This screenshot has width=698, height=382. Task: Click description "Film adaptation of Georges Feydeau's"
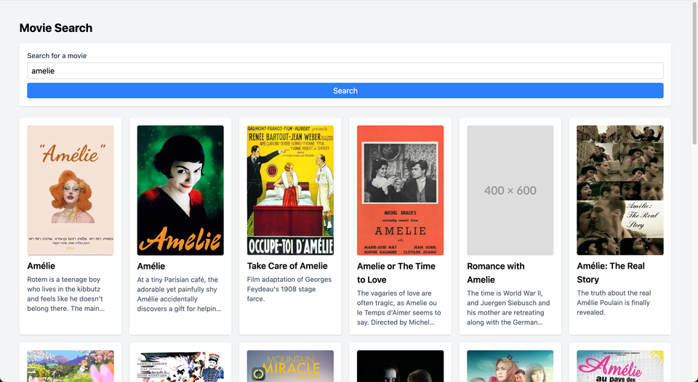point(289,289)
